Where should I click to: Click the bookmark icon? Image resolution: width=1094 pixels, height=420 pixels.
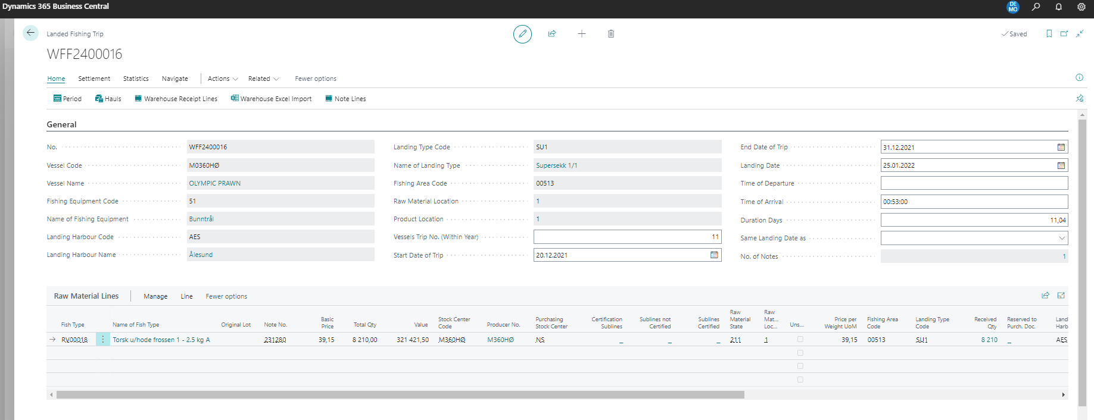(x=1049, y=34)
